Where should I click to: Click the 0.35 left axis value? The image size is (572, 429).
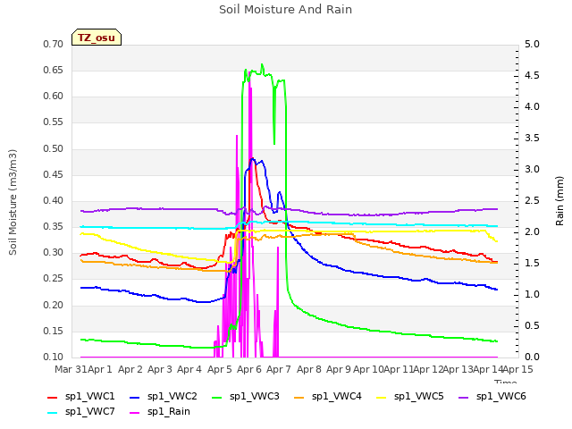coord(54,226)
